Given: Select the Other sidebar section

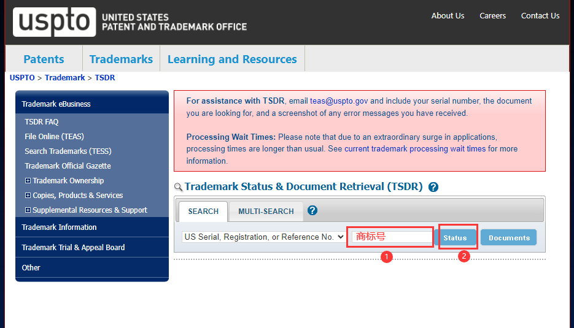Looking at the screenshot, I should click(x=92, y=268).
